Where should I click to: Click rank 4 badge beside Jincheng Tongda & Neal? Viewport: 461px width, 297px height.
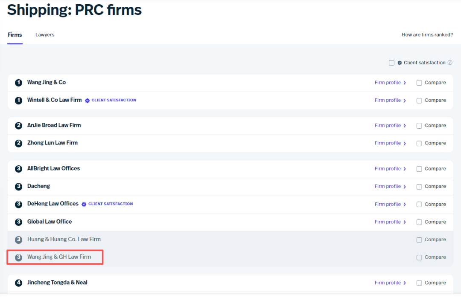tap(18, 283)
